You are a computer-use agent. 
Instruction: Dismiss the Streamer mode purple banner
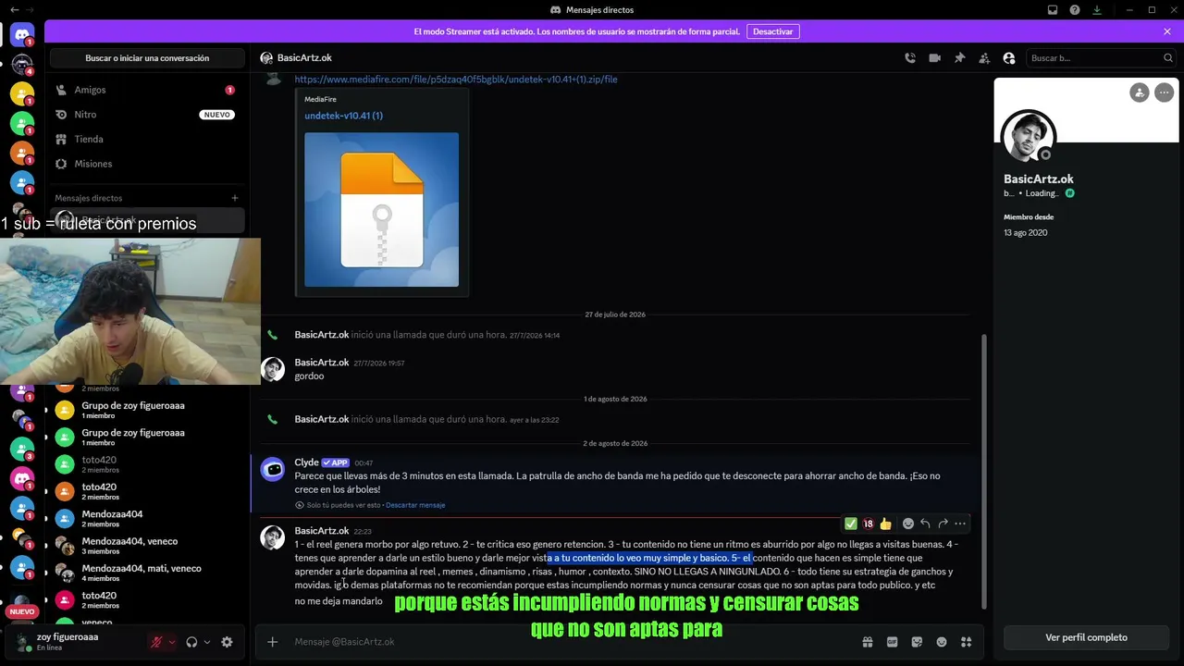pyautogui.click(x=1167, y=31)
